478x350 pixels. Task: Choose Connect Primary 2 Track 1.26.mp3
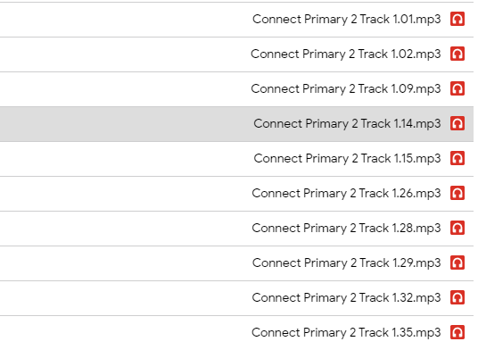(x=346, y=194)
